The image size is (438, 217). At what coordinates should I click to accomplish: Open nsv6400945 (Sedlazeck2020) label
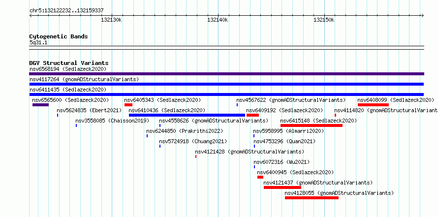tap(295, 172)
